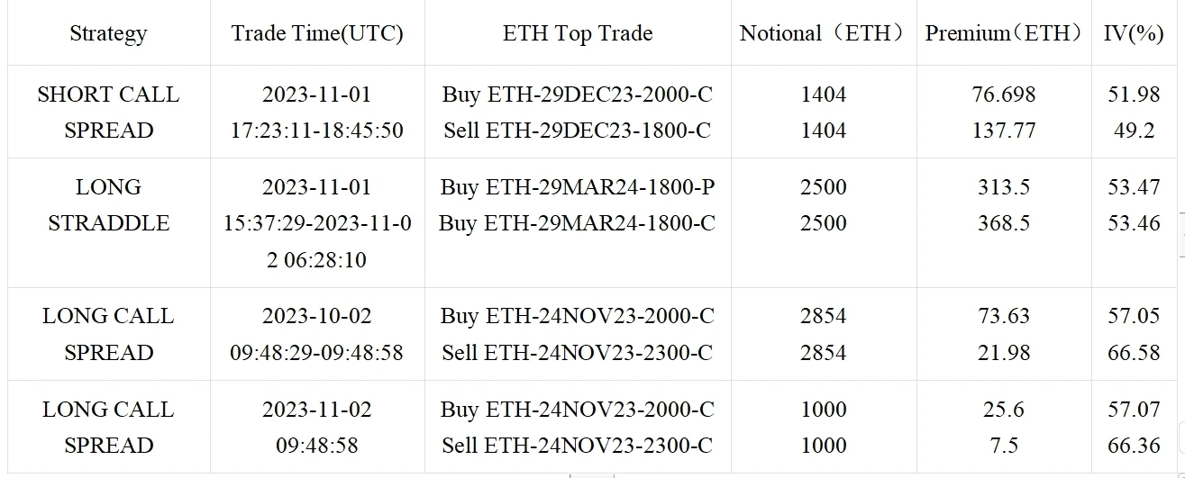The width and height of the screenshot is (1185, 478).
Task: Click the 76.698 premium value
Action: pyautogui.click(x=1004, y=95)
